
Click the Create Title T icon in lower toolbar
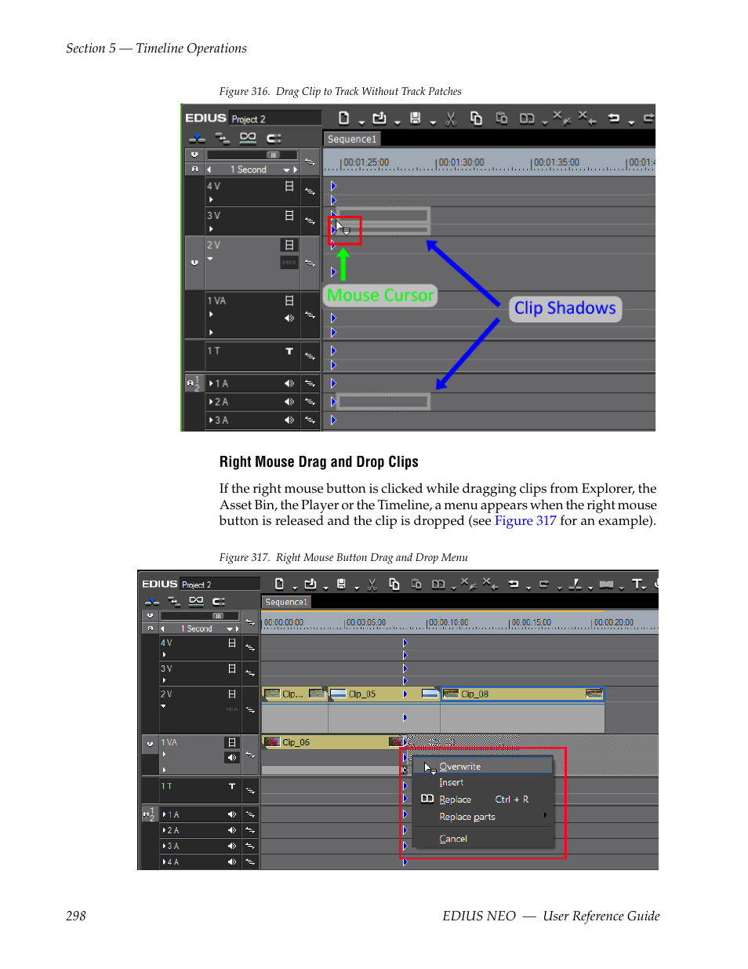638,584
